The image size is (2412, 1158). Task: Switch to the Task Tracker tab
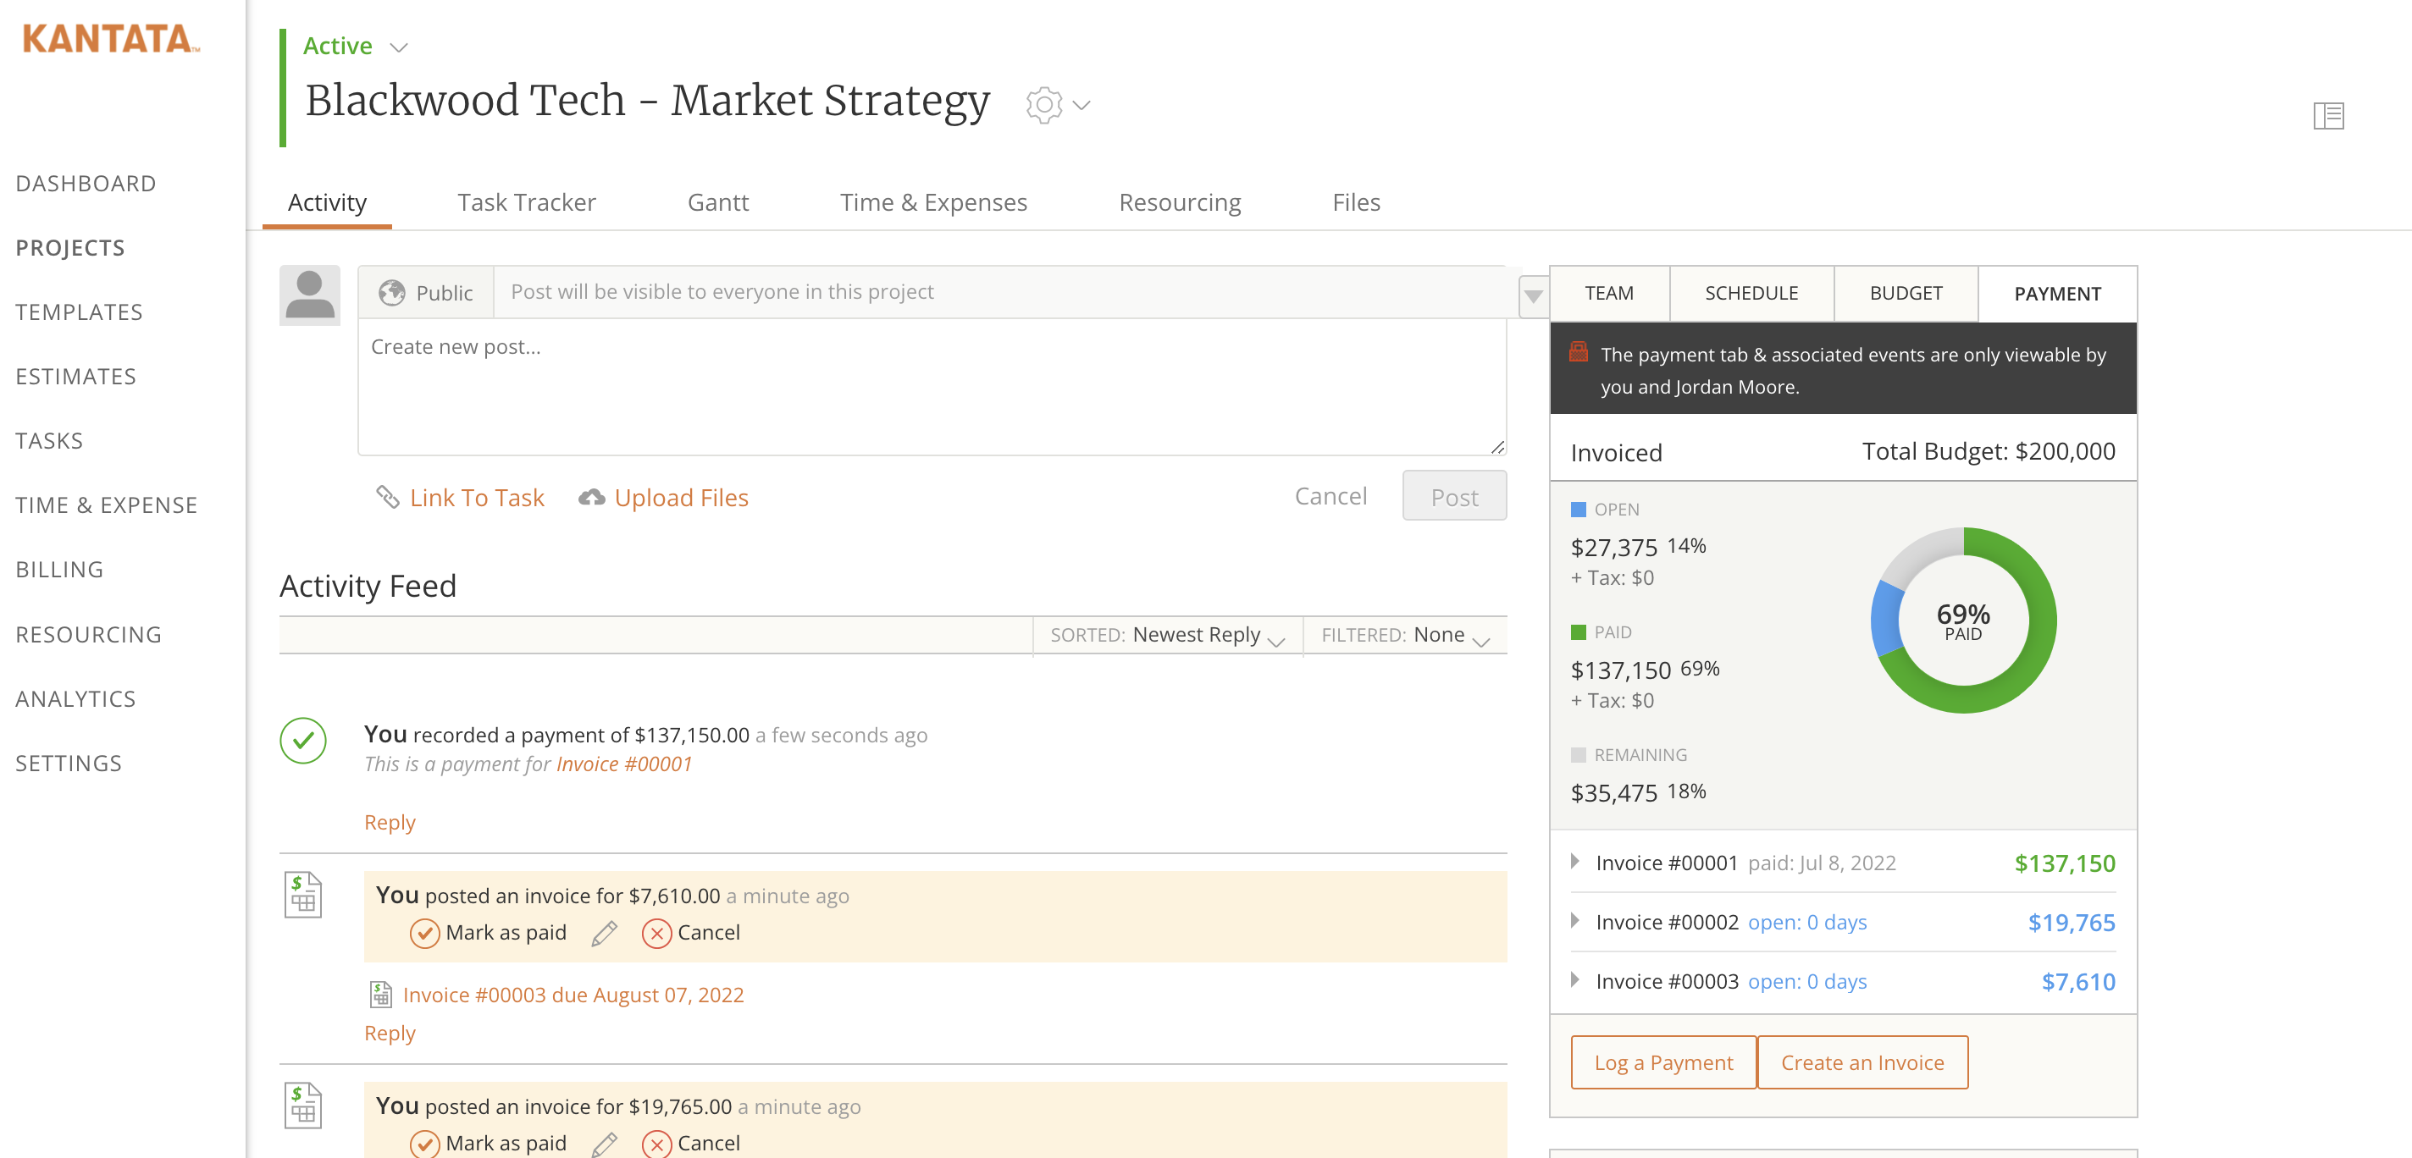(526, 202)
